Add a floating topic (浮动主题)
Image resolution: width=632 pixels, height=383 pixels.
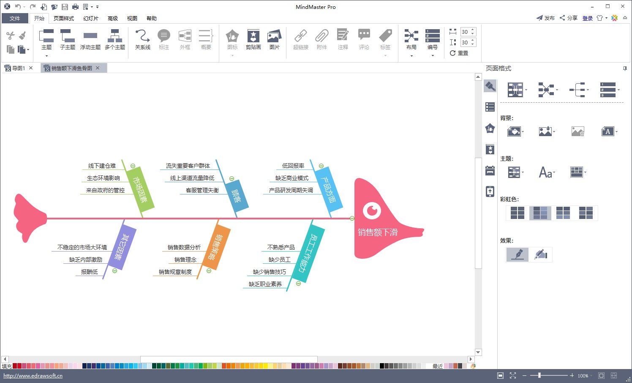pos(90,40)
